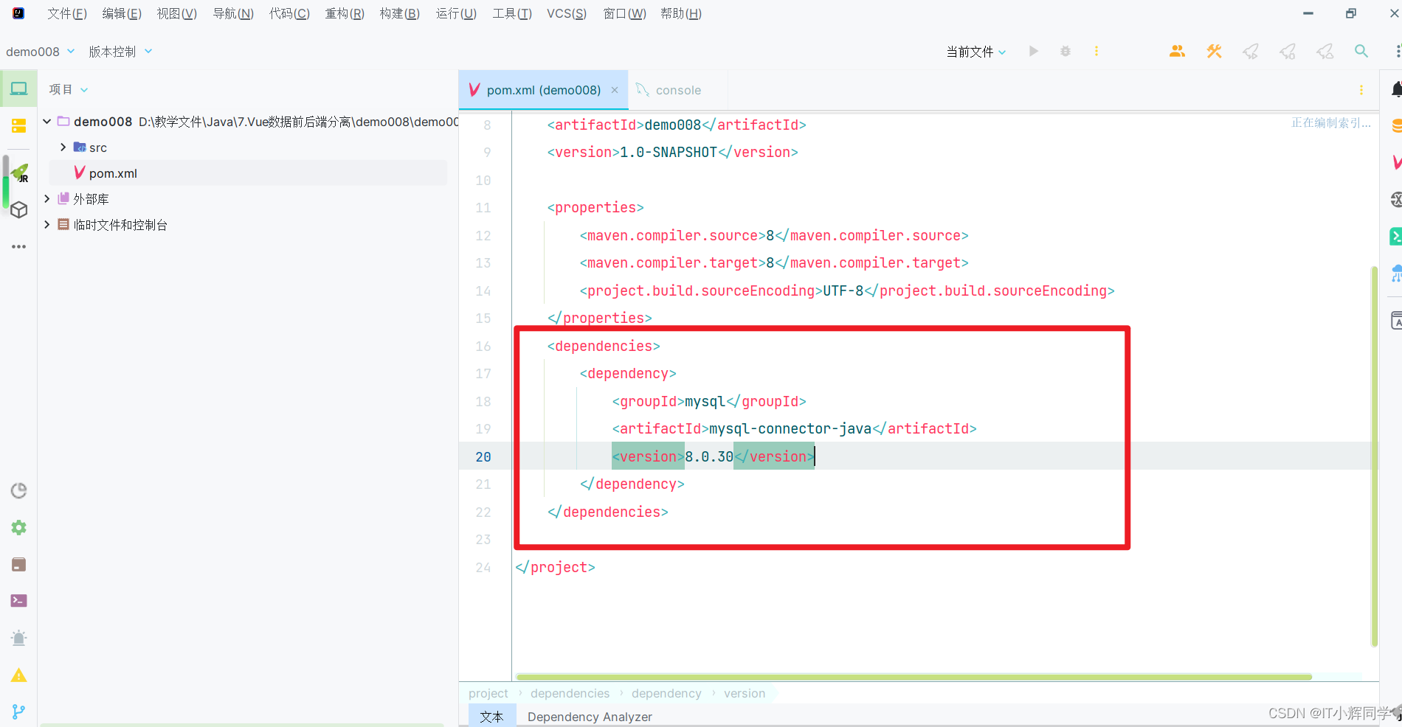
Task: Open the Project tool window icon
Action: pos(18,89)
